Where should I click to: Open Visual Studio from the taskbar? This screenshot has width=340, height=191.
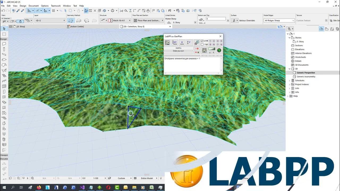coord(82,187)
